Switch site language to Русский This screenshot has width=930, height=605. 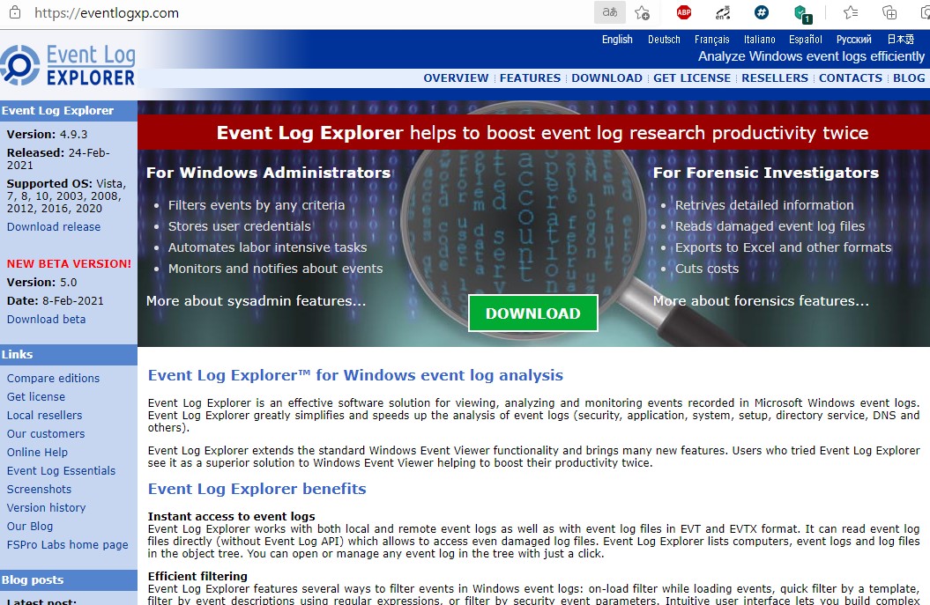click(853, 40)
